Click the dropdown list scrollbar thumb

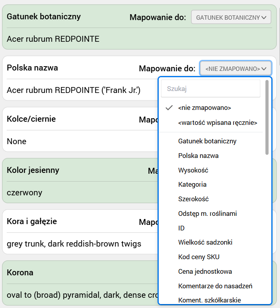click(267, 117)
